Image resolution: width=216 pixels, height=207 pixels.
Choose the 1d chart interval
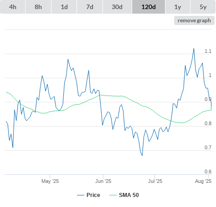64,7
